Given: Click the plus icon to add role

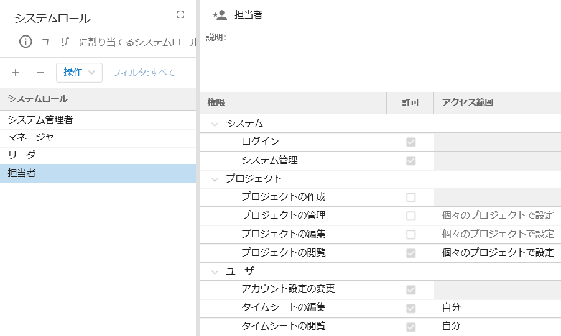Looking at the screenshot, I should (16, 73).
